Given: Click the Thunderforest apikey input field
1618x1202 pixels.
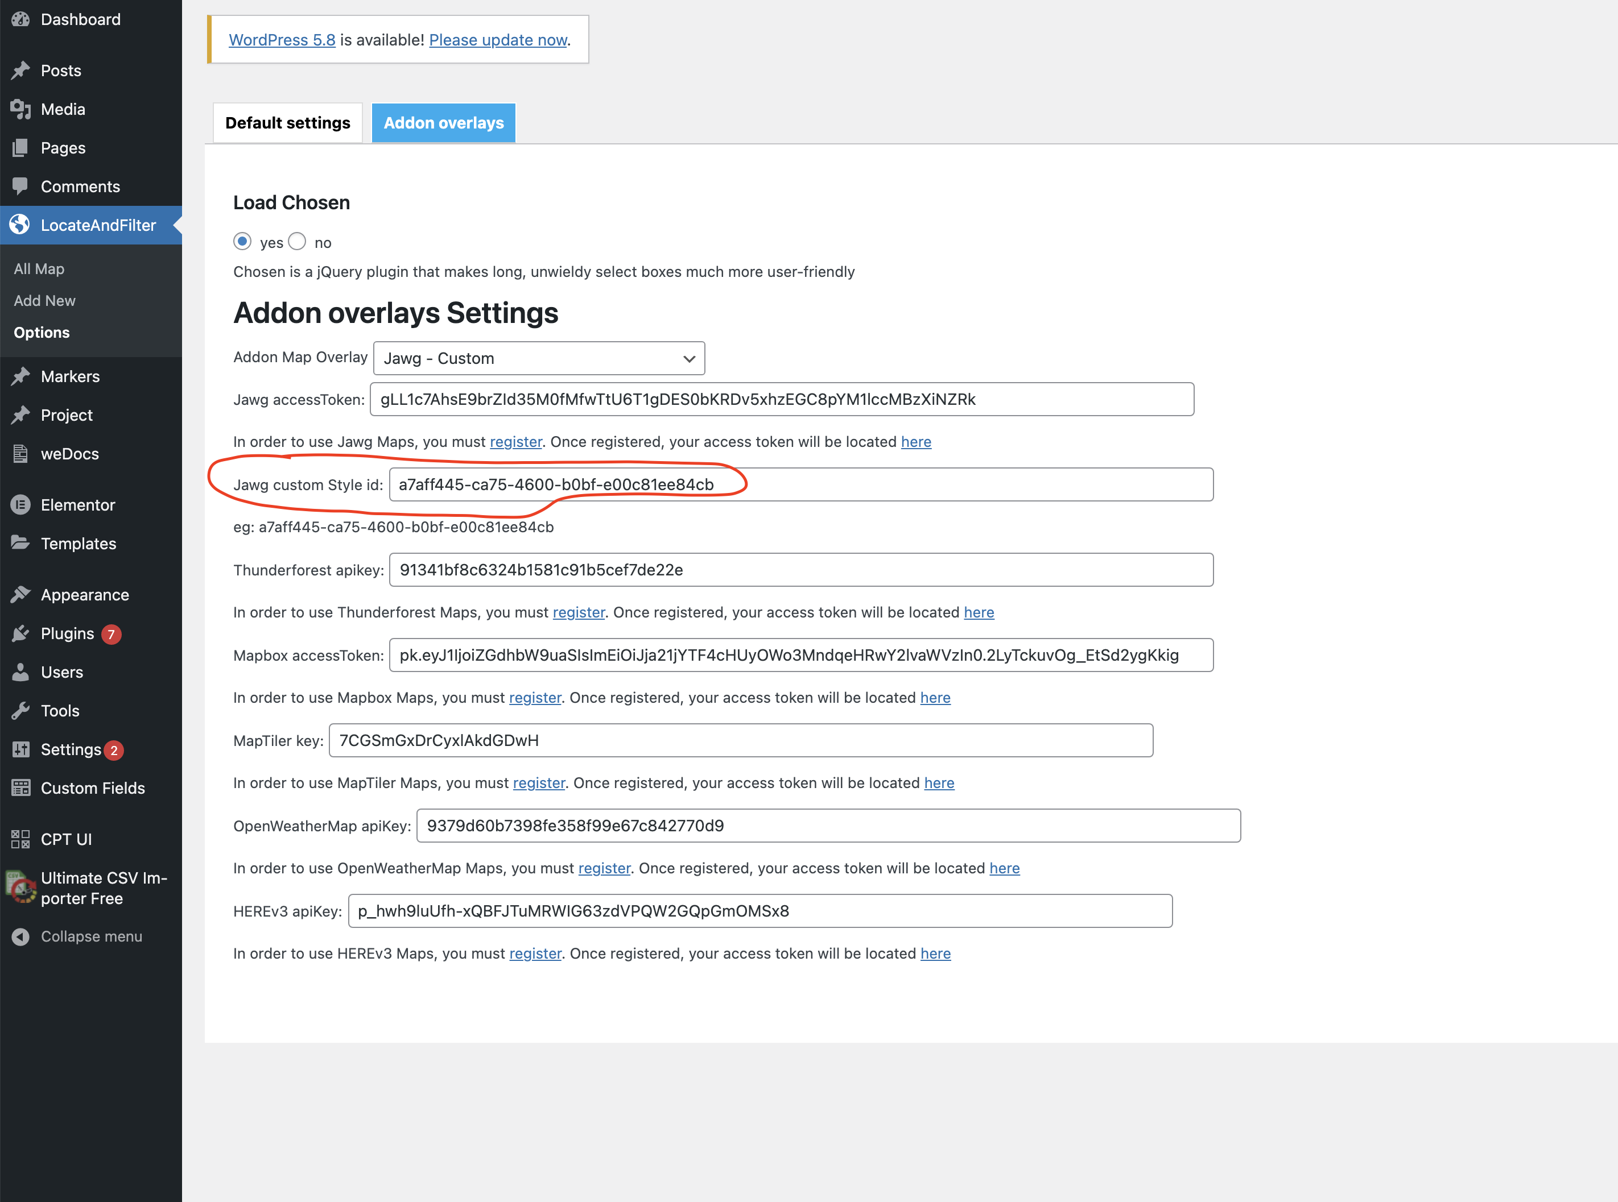Looking at the screenshot, I should pyautogui.click(x=800, y=570).
